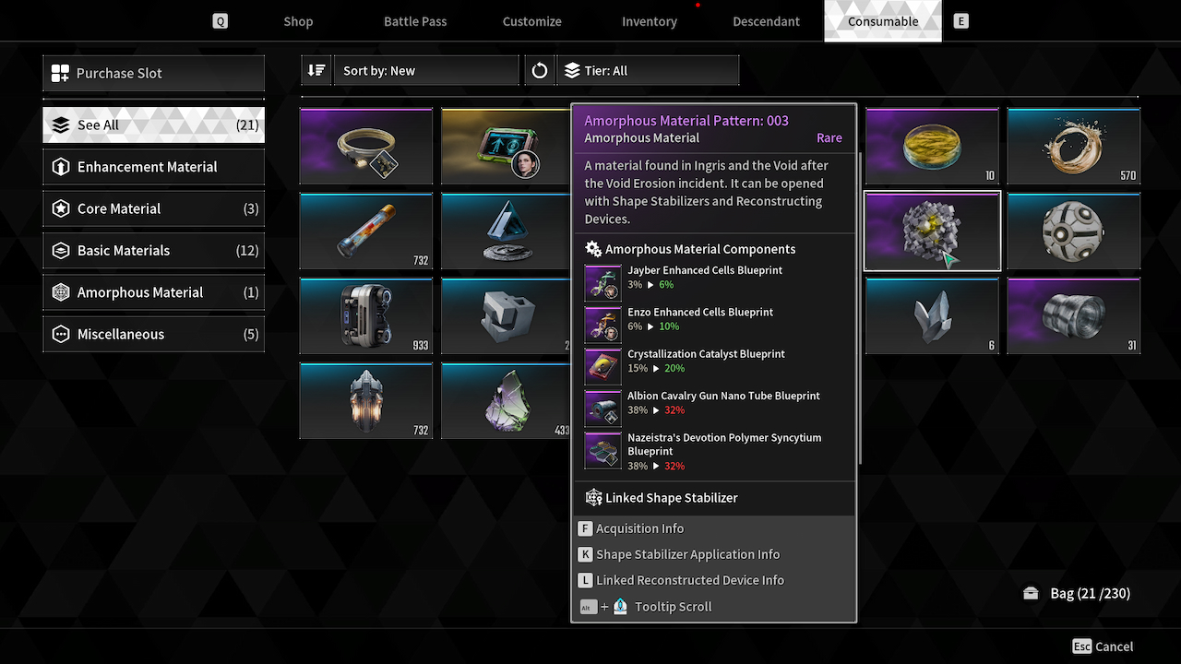1181x664 pixels.
Task: Click the tooltip vertical scrollbar
Action: [x=860, y=309]
